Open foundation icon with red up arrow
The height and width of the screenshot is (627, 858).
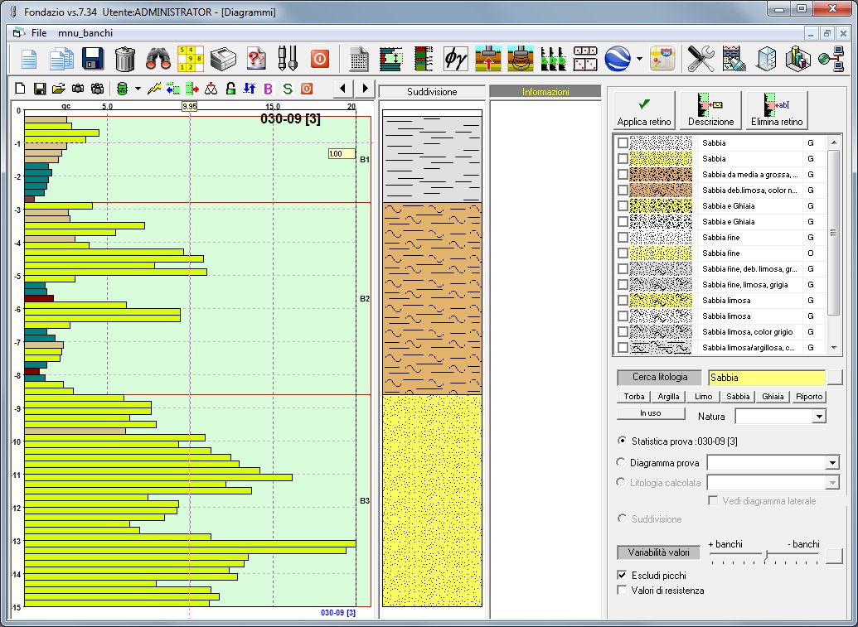pyautogui.click(x=488, y=59)
